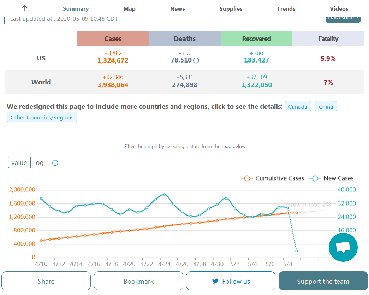Click the Cases column header swatch
Image resolution: width=369 pixels, height=295 pixels.
(x=113, y=39)
